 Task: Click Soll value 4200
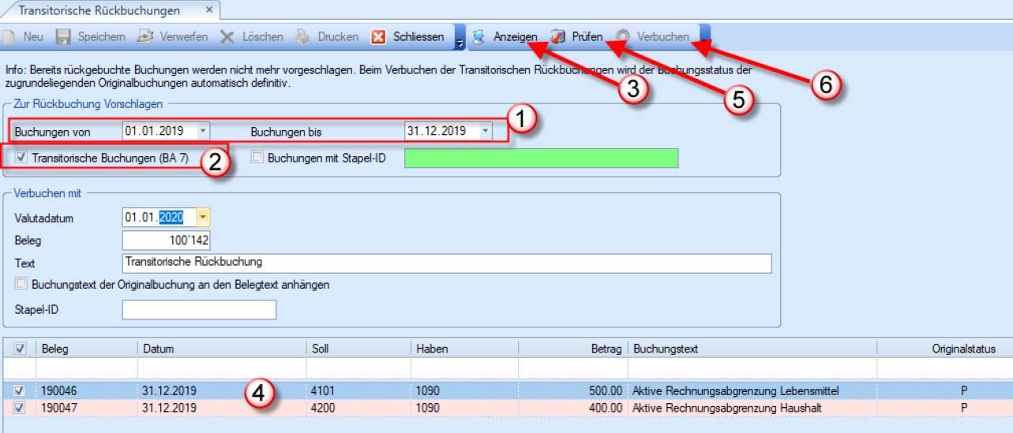(x=324, y=409)
